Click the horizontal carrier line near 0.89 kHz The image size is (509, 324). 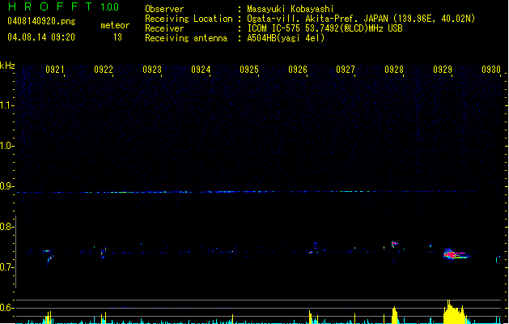pos(247,192)
